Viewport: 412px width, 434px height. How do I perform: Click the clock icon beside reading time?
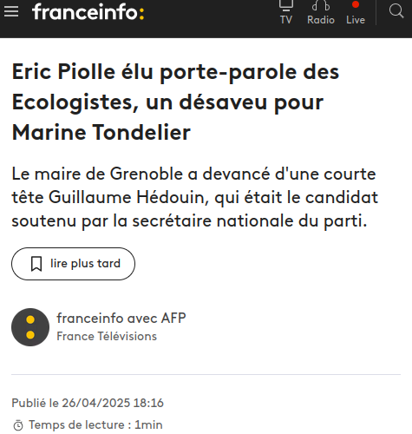click(18, 425)
